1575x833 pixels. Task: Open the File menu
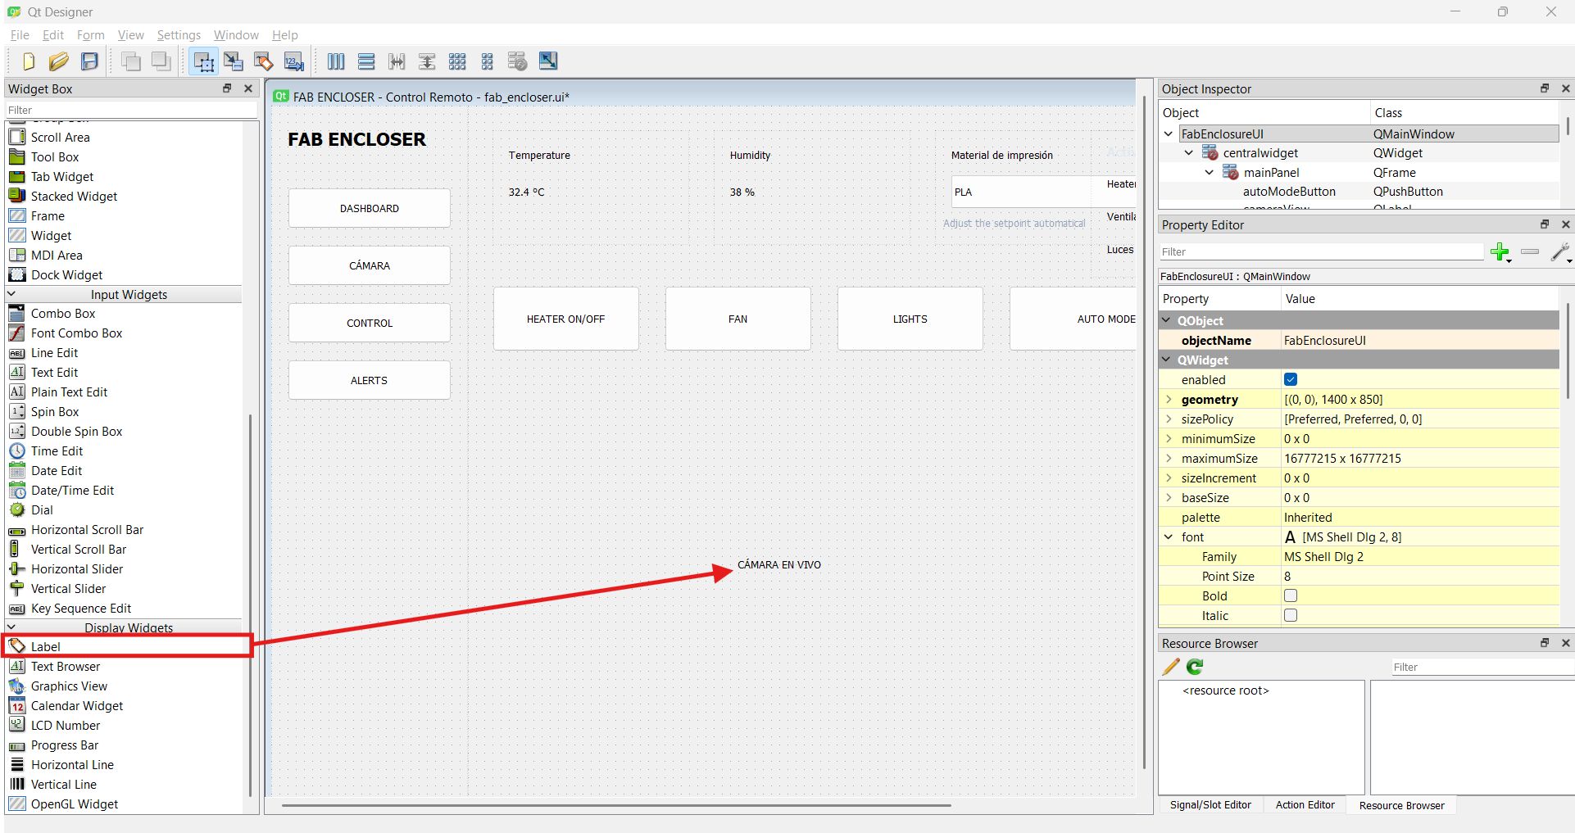pyautogui.click(x=20, y=35)
